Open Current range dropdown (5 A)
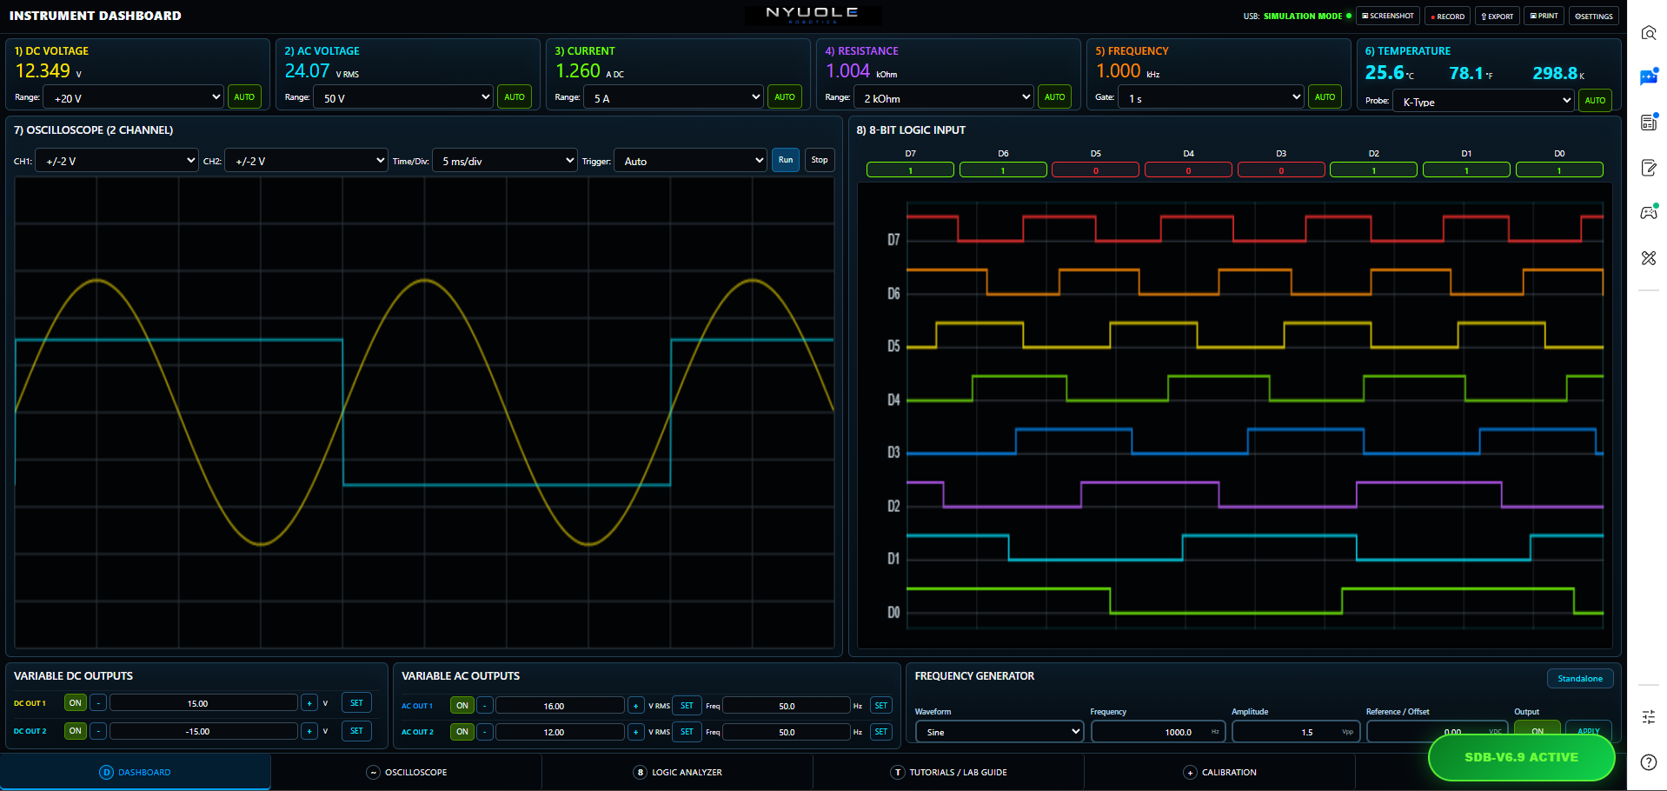Image resolution: width=1667 pixels, height=791 pixels. [674, 97]
